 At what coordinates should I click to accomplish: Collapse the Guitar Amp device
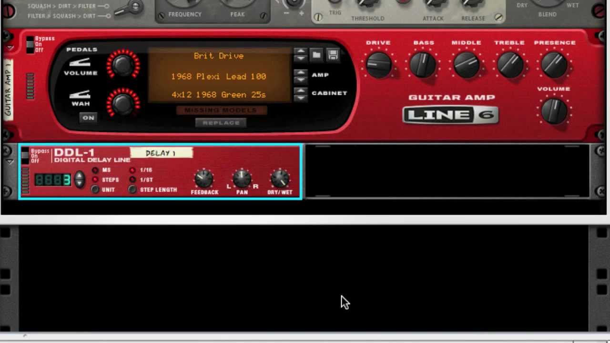point(10,48)
